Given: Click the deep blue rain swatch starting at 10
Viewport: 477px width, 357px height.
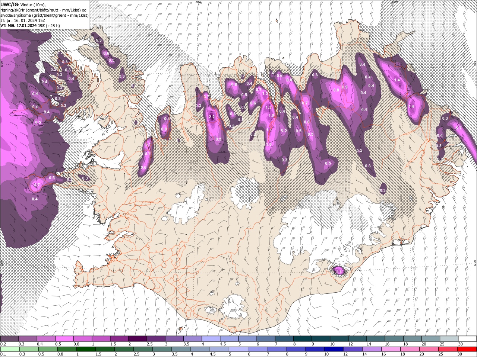Looking at the screenshot, I should [333, 349].
